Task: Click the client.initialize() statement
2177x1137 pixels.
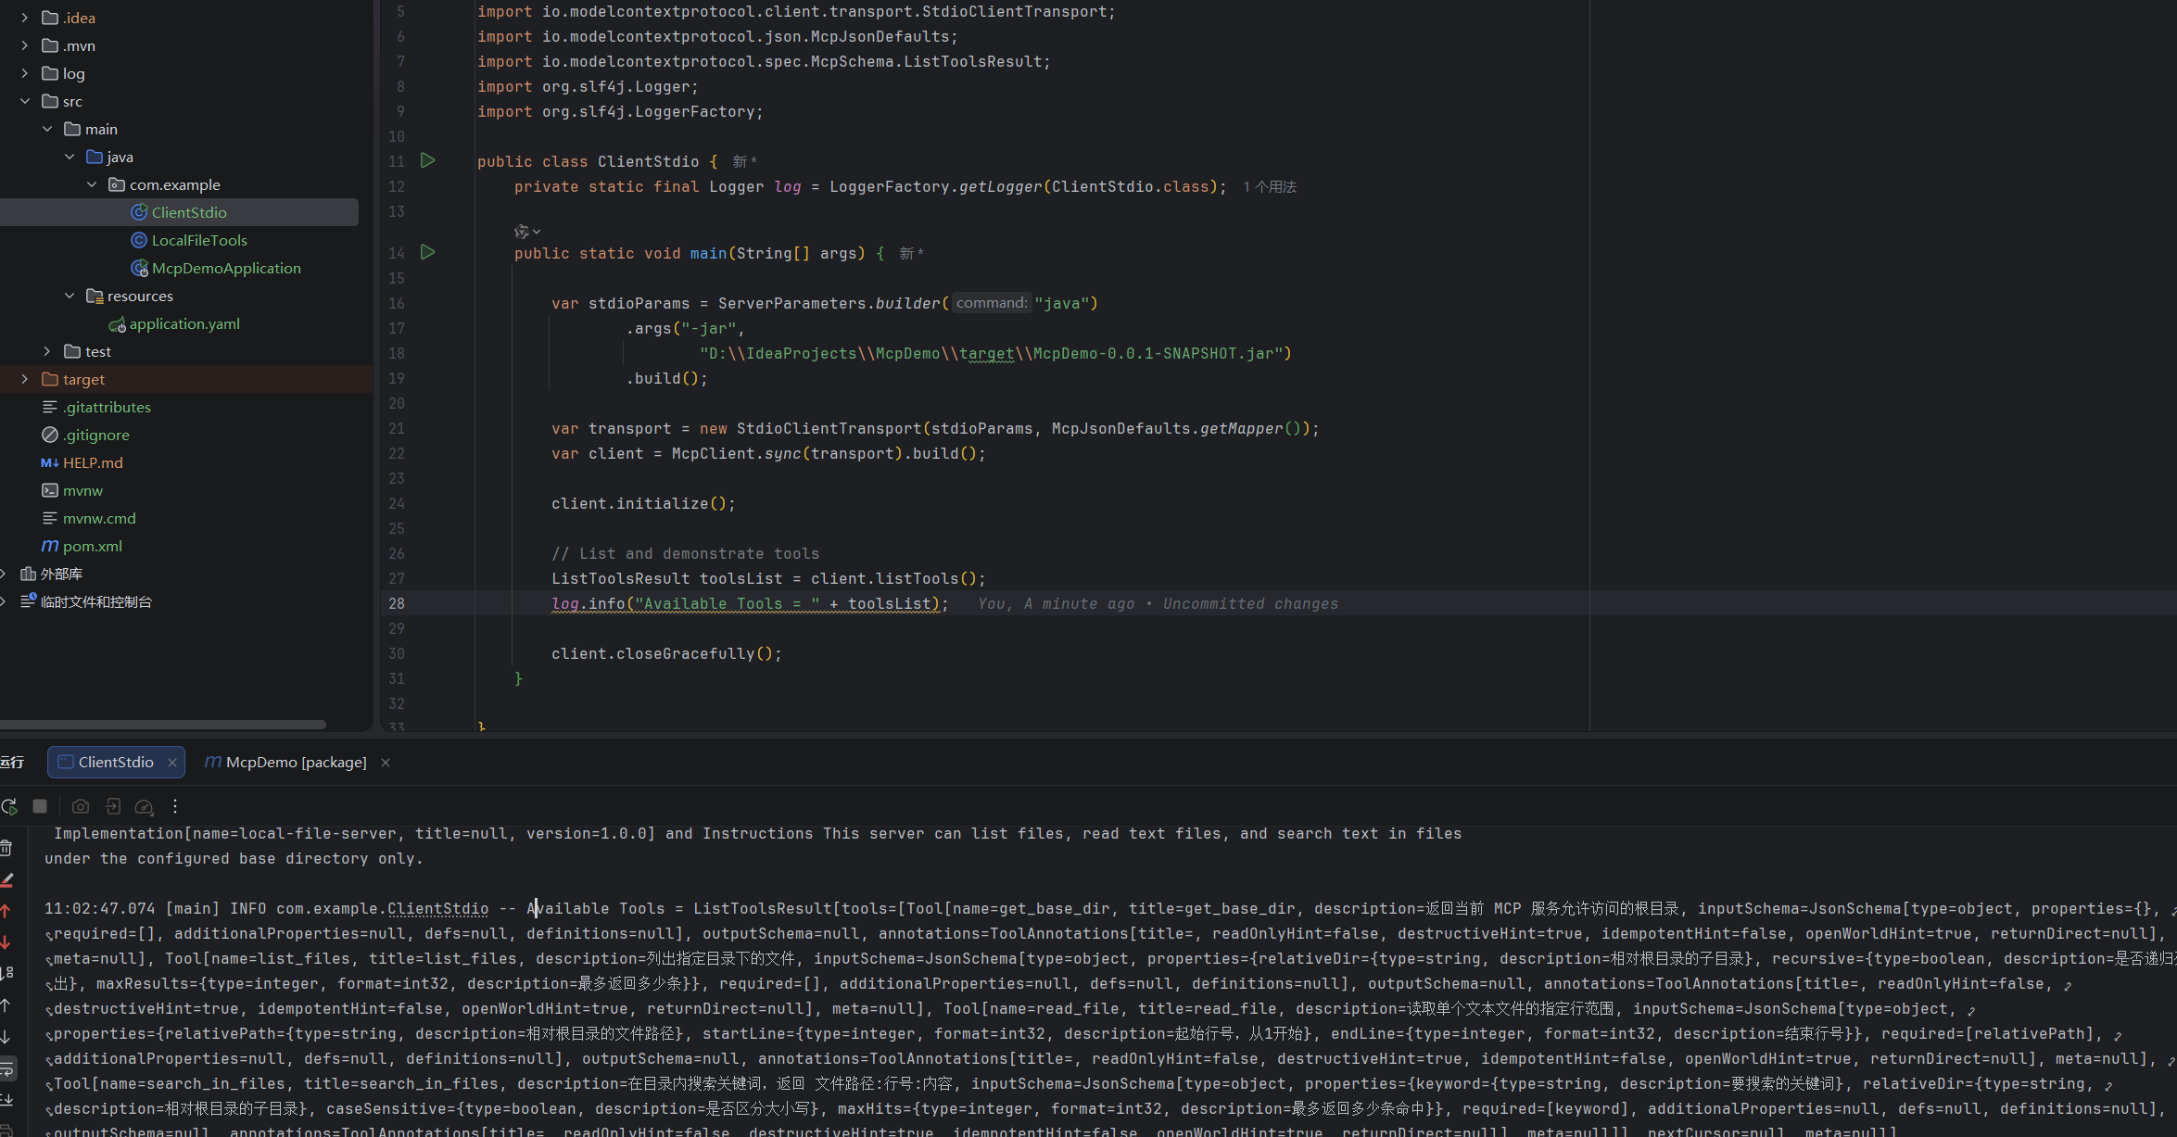Action: tap(643, 504)
